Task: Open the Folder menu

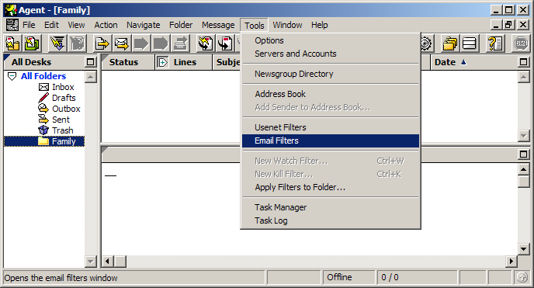Action: pos(181,25)
